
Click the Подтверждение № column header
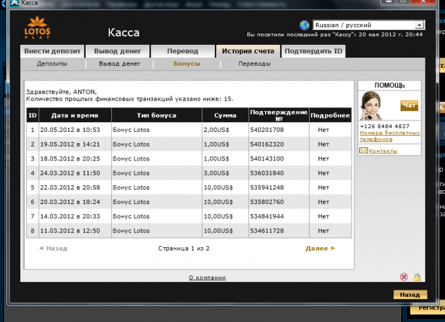(x=278, y=115)
